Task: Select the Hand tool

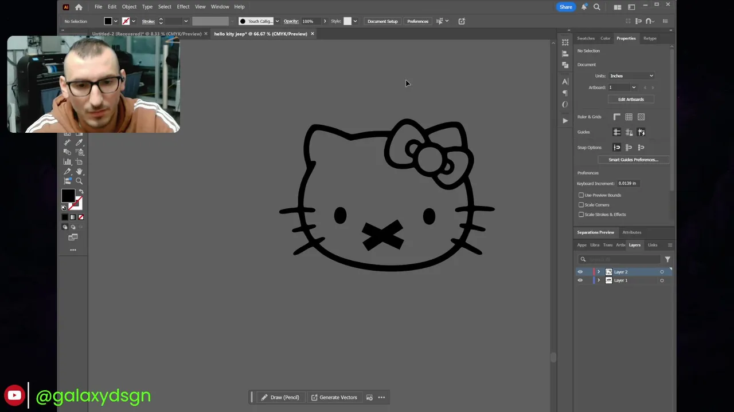Action: [79, 171]
